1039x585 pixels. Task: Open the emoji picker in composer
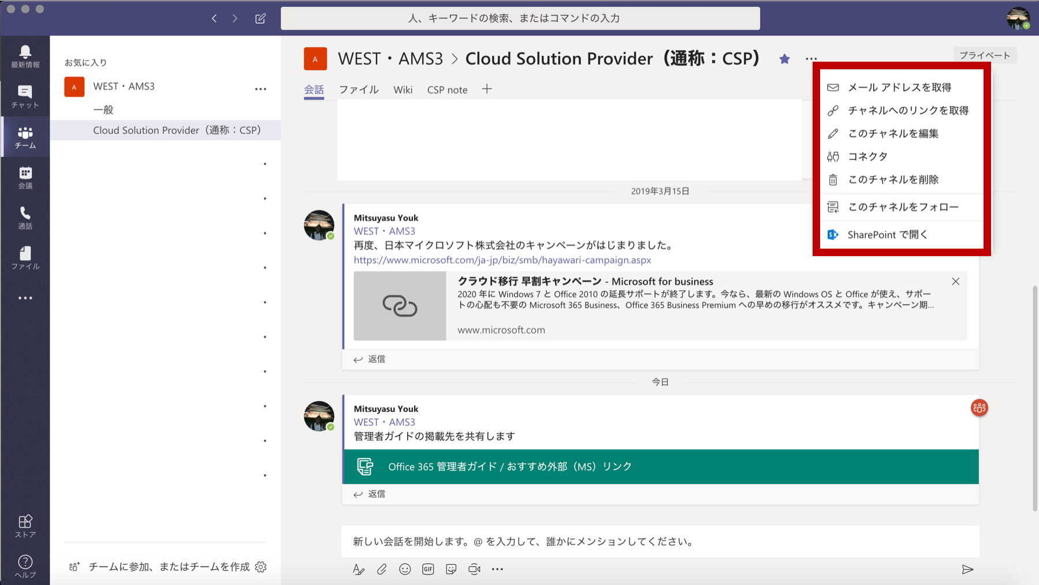405,569
